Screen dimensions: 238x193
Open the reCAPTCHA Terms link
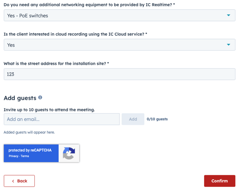(25, 156)
